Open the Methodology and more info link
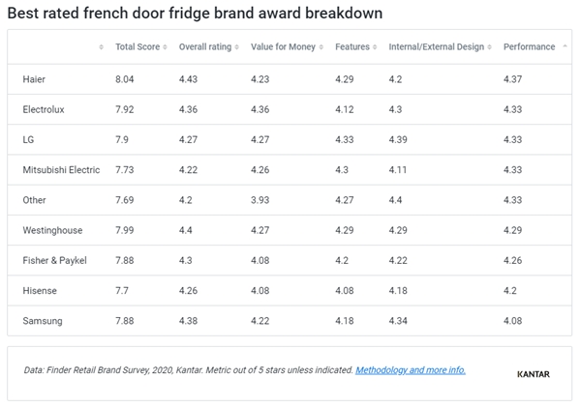 pyautogui.click(x=411, y=370)
